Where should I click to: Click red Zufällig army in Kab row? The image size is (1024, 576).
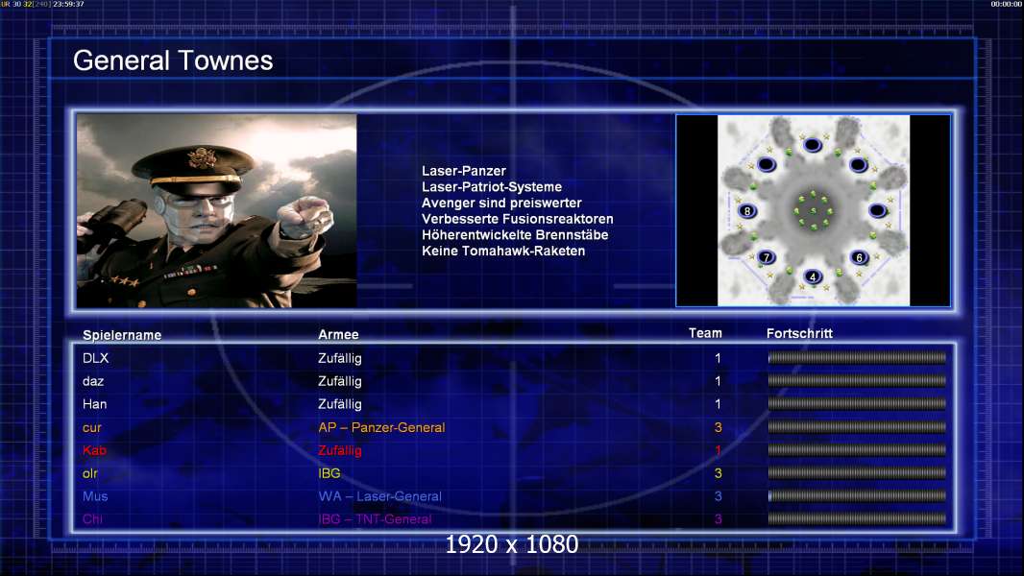[340, 450]
